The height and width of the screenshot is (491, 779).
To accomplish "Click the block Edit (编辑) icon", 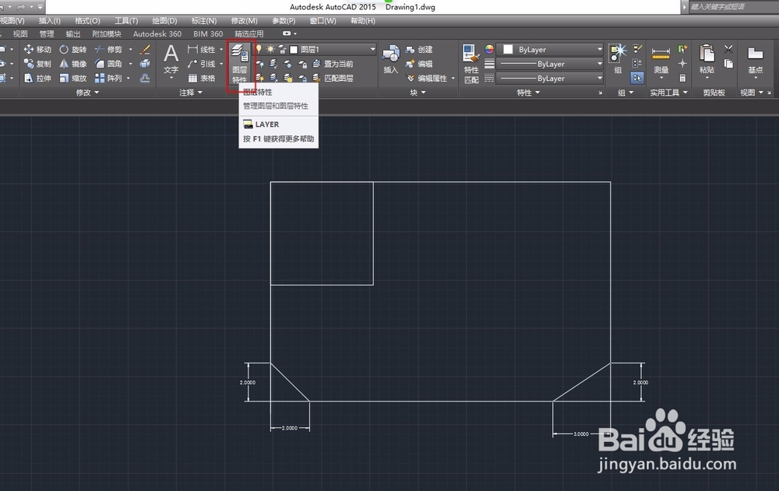I will (x=419, y=64).
